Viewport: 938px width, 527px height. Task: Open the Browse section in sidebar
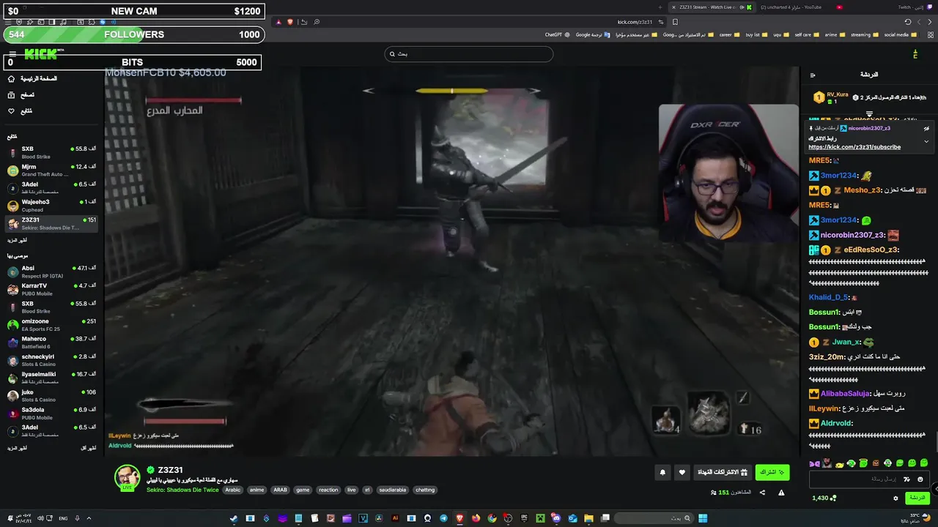(21, 94)
